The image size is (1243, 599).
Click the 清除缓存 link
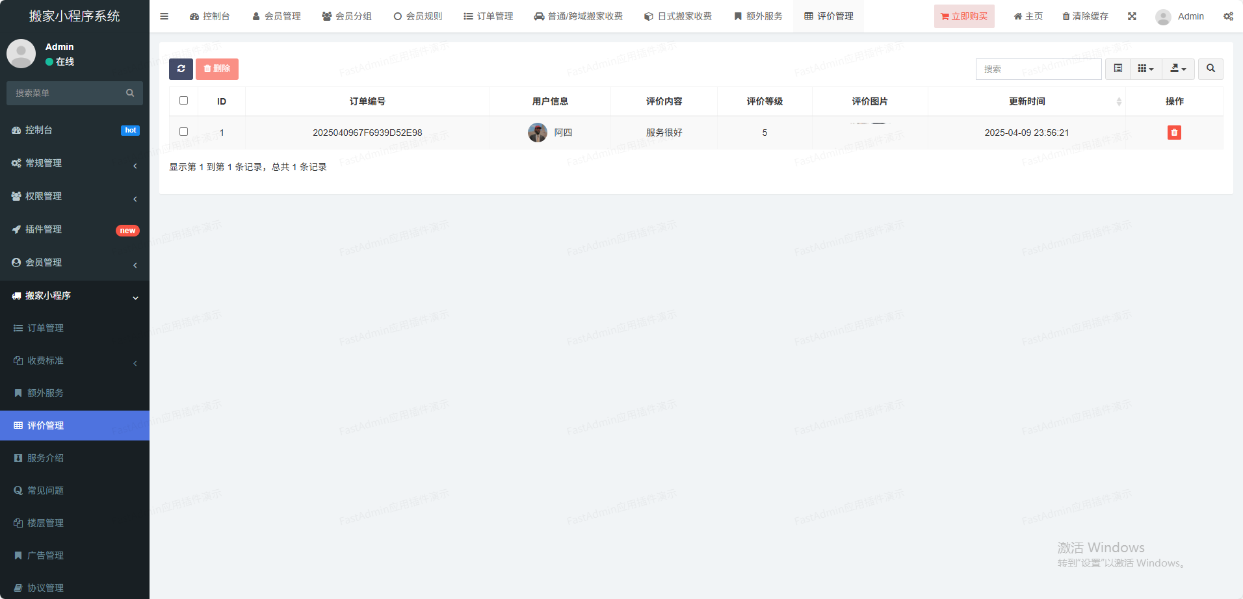click(1085, 16)
